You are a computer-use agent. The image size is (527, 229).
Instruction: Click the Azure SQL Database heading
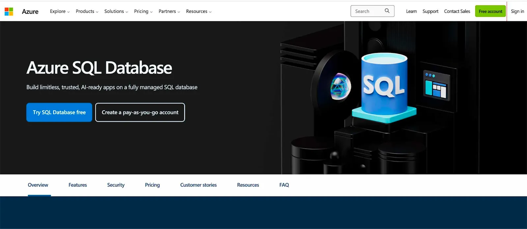click(99, 68)
